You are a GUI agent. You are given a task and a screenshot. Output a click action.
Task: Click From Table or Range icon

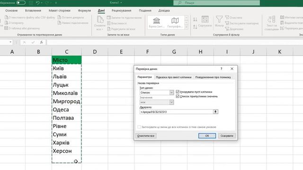(x=6, y=28)
